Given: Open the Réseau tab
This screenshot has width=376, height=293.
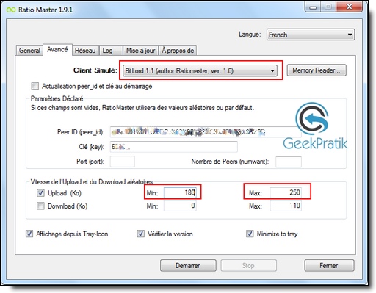Looking at the screenshot, I should [x=85, y=51].
